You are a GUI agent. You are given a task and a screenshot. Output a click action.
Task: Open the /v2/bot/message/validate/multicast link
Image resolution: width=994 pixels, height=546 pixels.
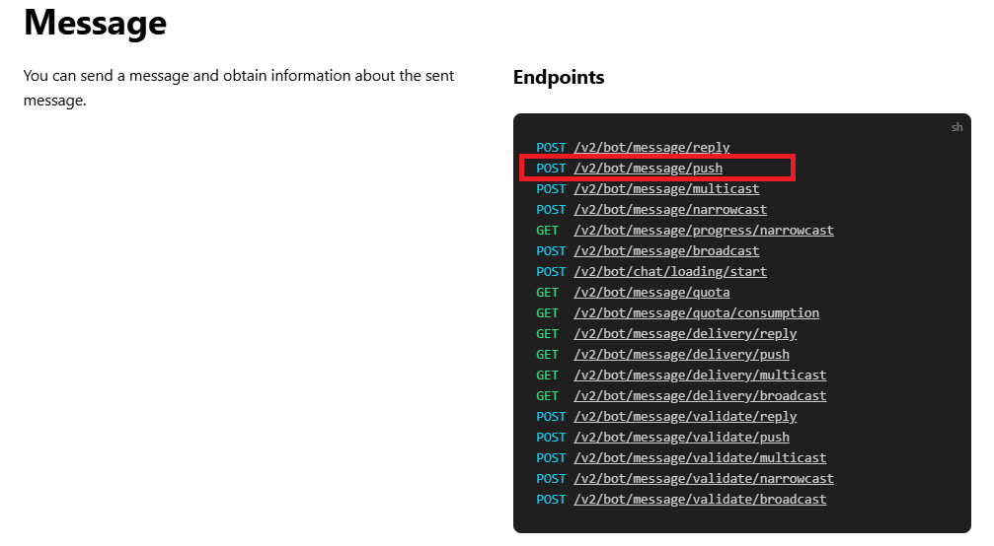point(700,458)
